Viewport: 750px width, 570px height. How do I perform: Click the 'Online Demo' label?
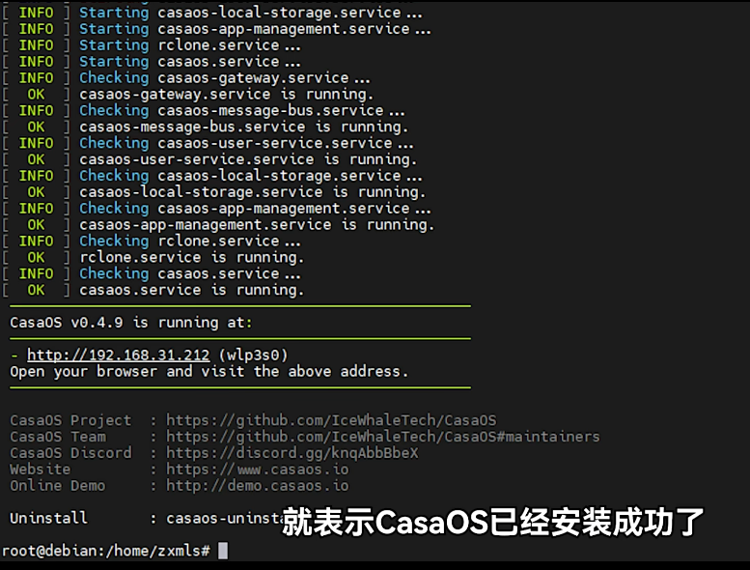(57, 485)
